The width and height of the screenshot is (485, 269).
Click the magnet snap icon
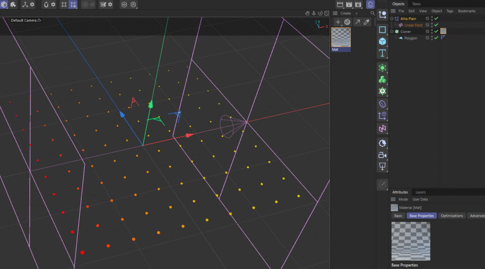tap(46, 5)
